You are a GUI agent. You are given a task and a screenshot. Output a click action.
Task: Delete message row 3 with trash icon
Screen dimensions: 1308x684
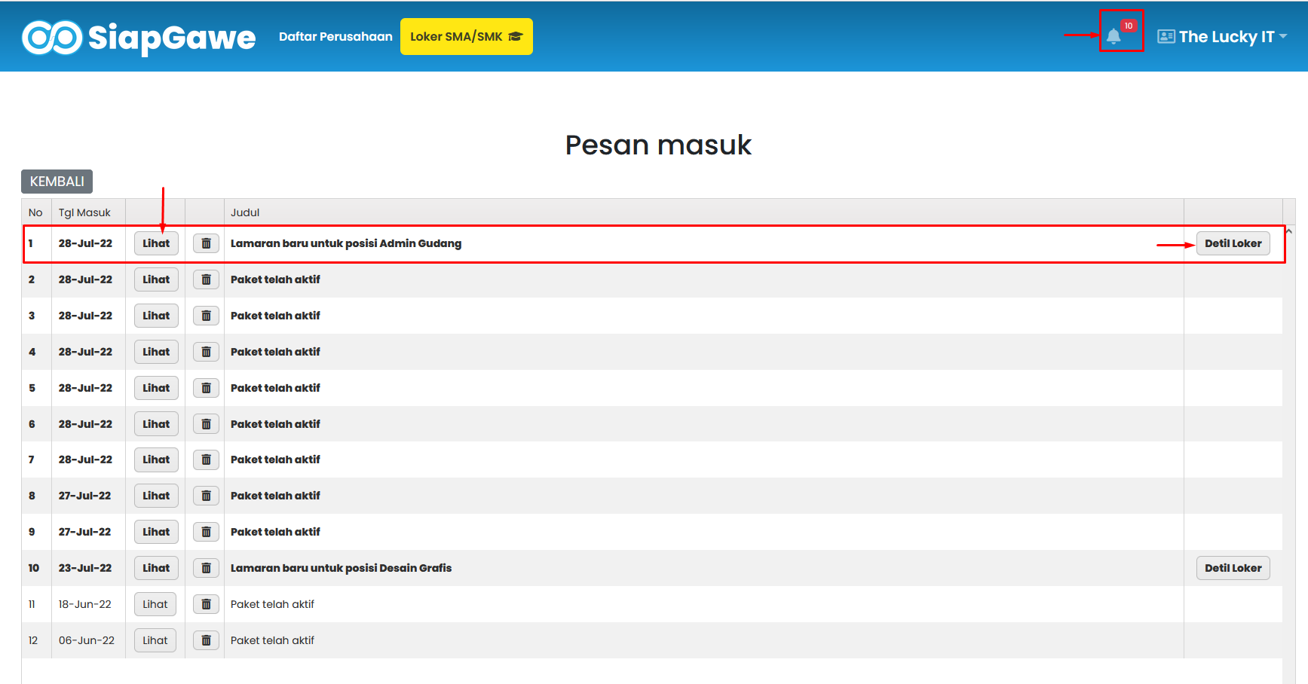tap(206, 316)
